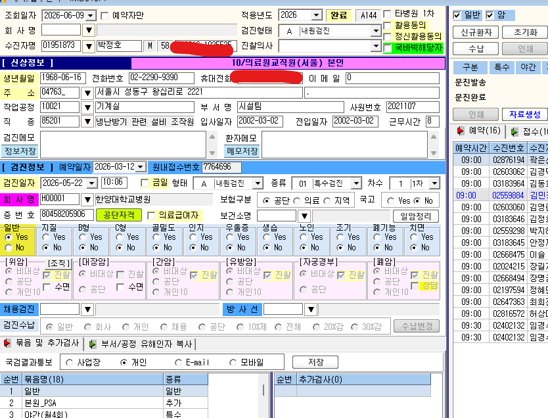The image size is (548, 418).
Task: Click red flag icon beside 묶음 및 추가검사
Action: [x=7, y=343]
